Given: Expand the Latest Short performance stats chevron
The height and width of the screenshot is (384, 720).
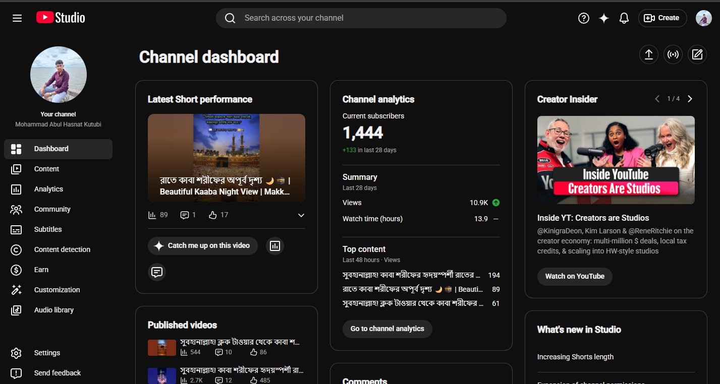Looking at the screenshot, I should click(x=301, y=215).
